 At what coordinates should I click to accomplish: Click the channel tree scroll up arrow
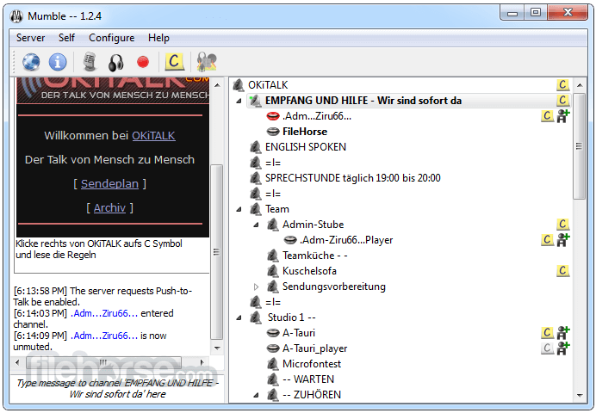pyautogui.click(x=580, y=84)
